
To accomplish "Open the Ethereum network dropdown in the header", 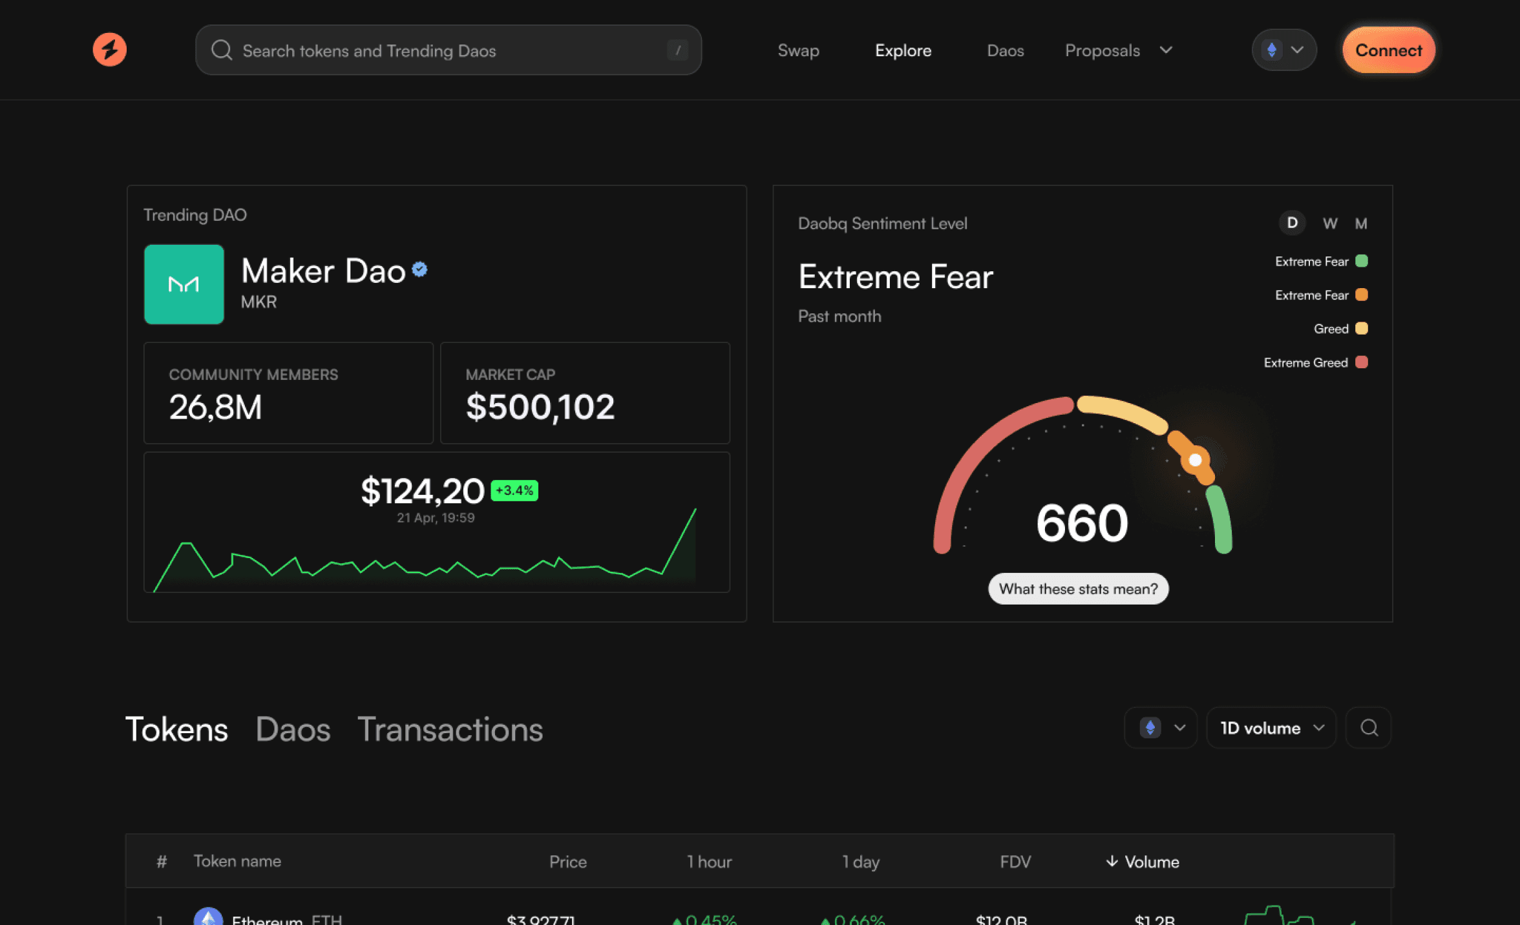I will click(x=1283, y=50).
